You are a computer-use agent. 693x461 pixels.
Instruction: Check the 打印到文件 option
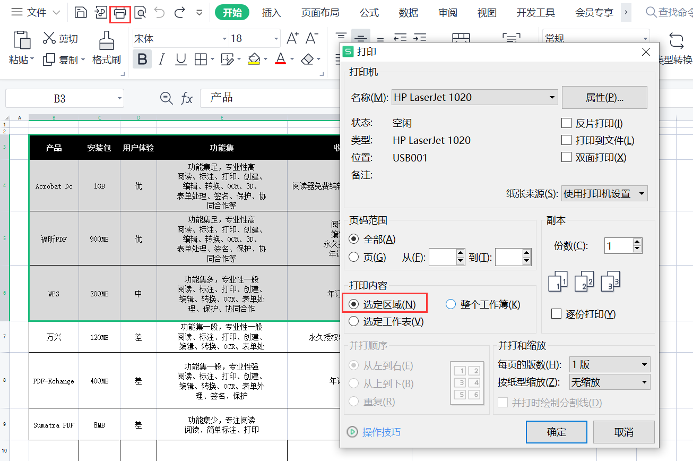tap(566, 141)
